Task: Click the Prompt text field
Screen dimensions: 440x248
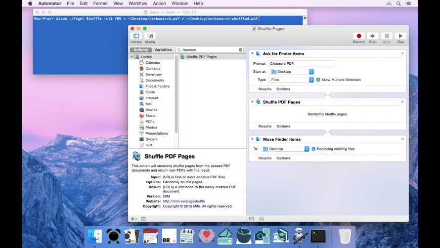Action: tap(301, 63)
